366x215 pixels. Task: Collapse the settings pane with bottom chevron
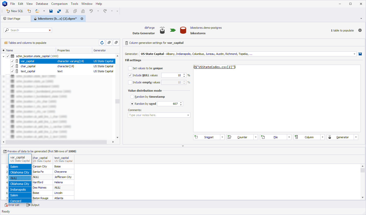[183, 146]
